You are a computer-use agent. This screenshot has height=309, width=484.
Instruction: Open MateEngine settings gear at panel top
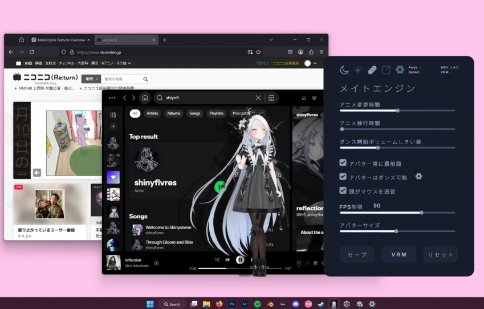click(400, 70)
